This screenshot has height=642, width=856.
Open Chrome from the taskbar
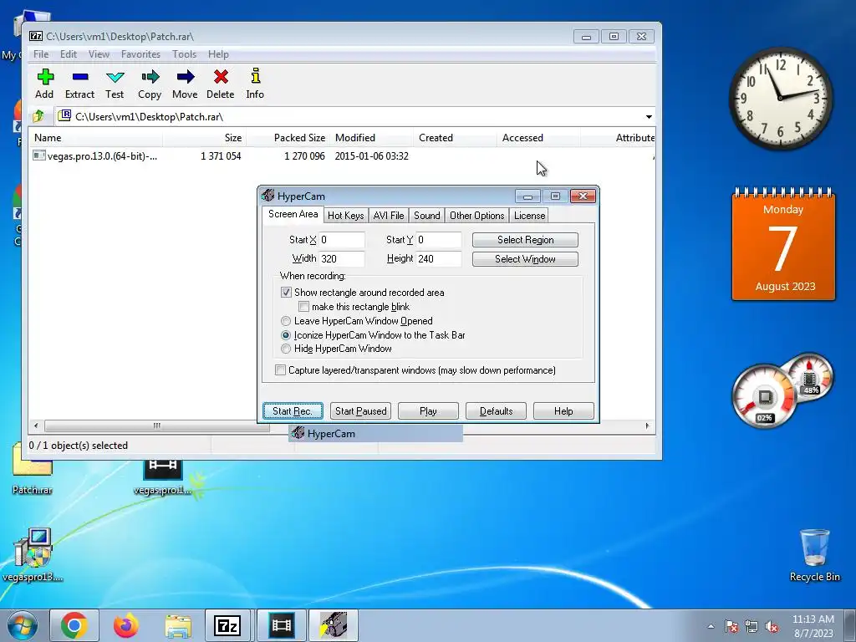[74, 625]
